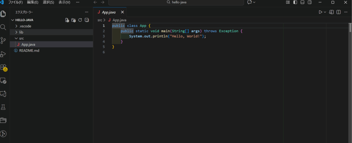The image size is (352, 143).
Task: Collapse all folders in explorer
Action: click(x=87, y=20)
